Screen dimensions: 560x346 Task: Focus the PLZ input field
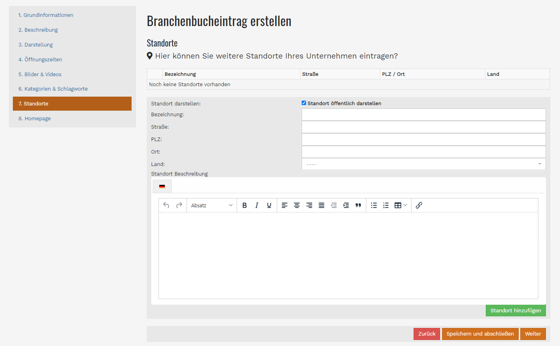[424, 140]
